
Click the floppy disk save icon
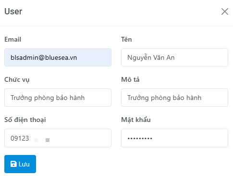tap(13, 164)
